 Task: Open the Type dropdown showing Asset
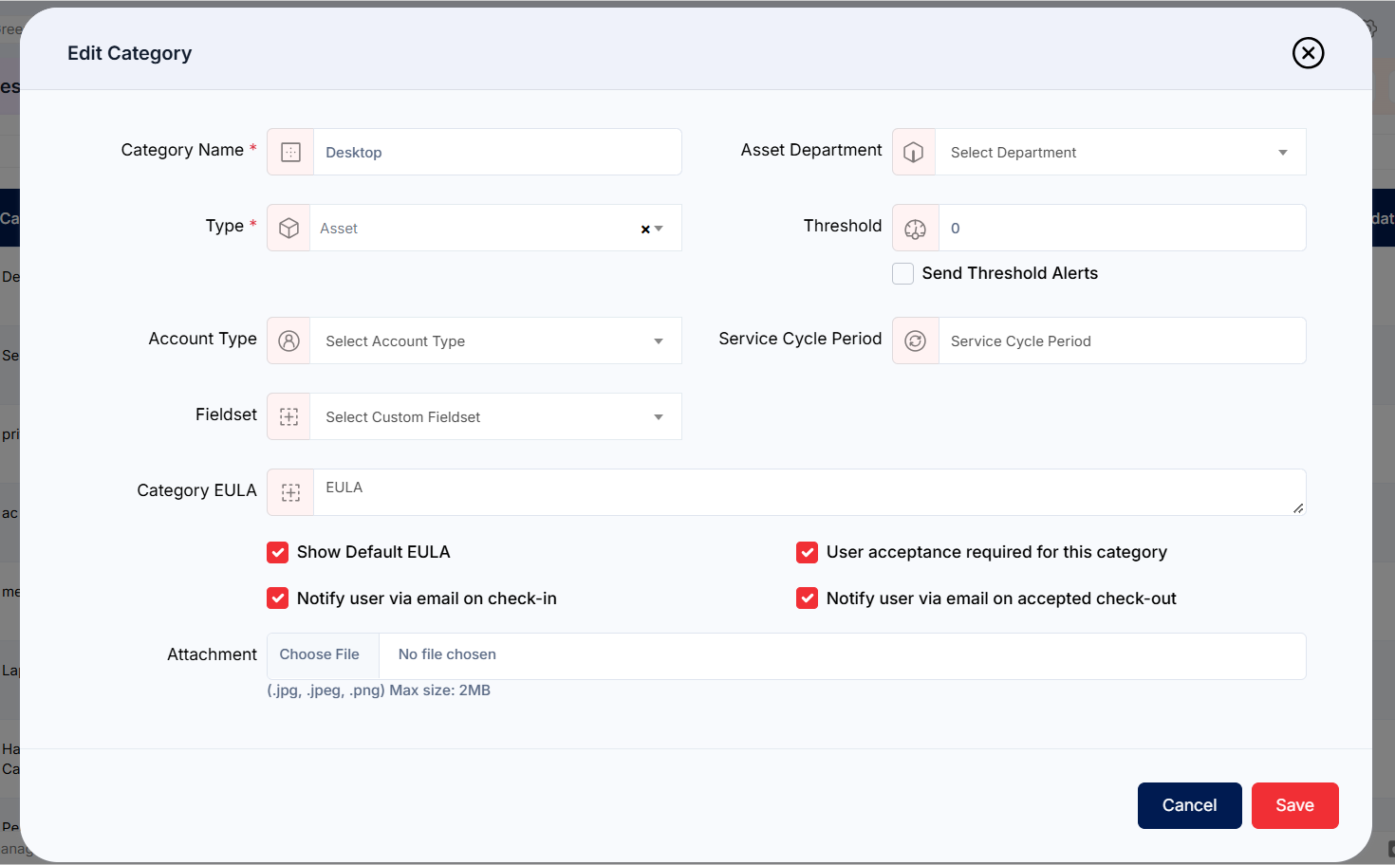click(495, 228)
